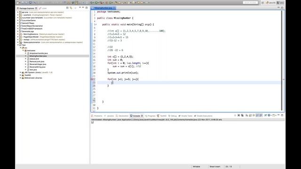Open the Display Selected Console dropdown
This screenshot has height=169, width=301.
(271, 115)
